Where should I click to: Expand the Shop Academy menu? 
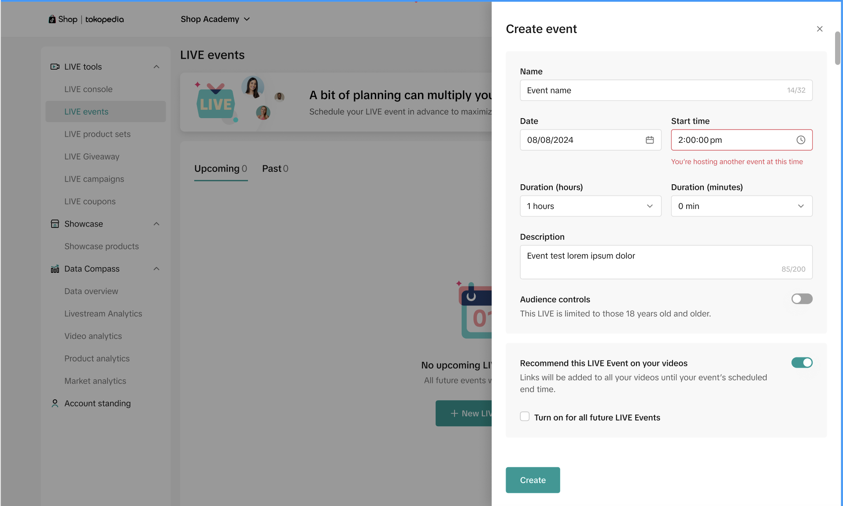point(215,19)
